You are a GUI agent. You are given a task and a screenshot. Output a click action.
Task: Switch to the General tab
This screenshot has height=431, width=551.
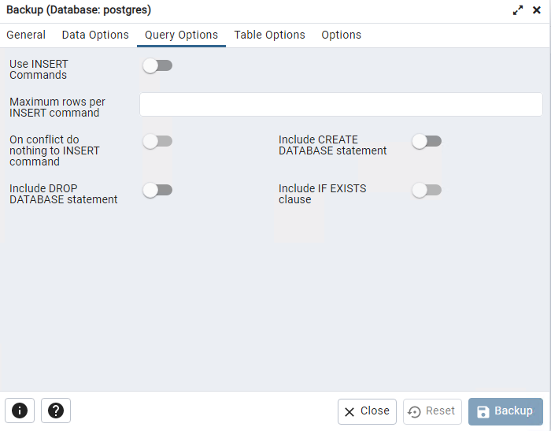26,35
